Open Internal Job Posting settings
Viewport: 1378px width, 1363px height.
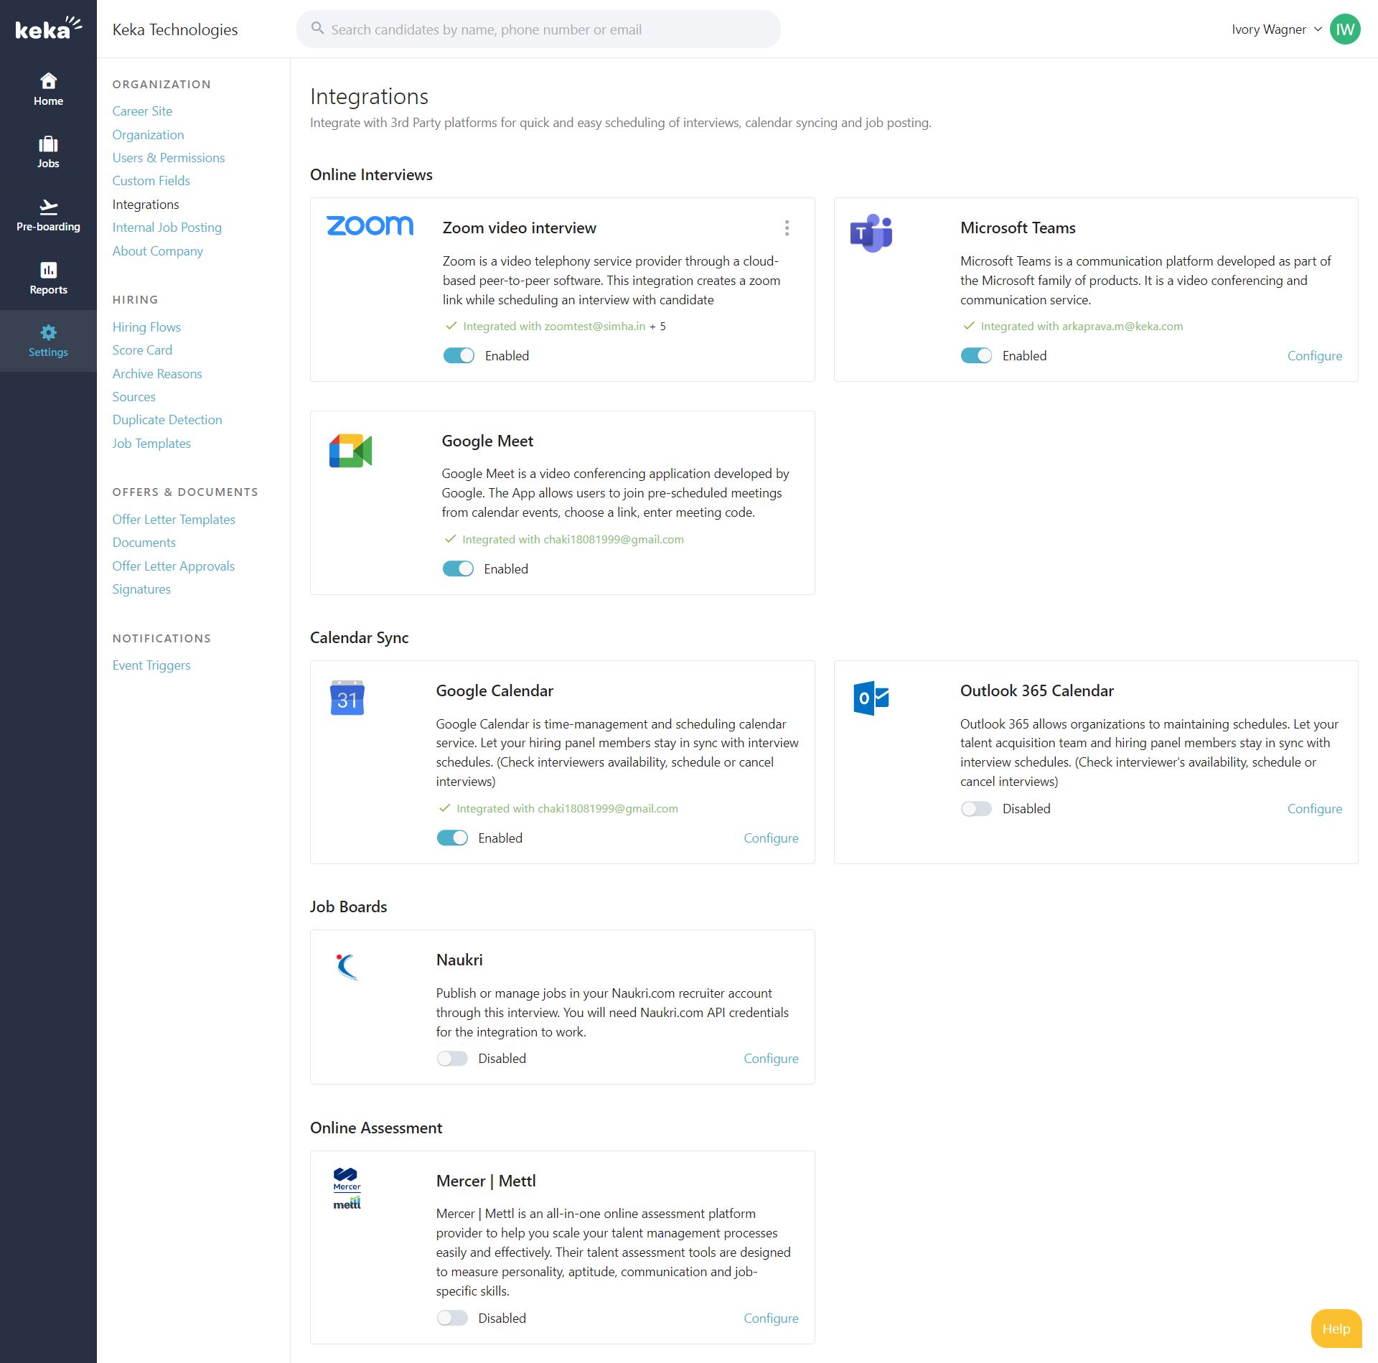coord(167,228)
